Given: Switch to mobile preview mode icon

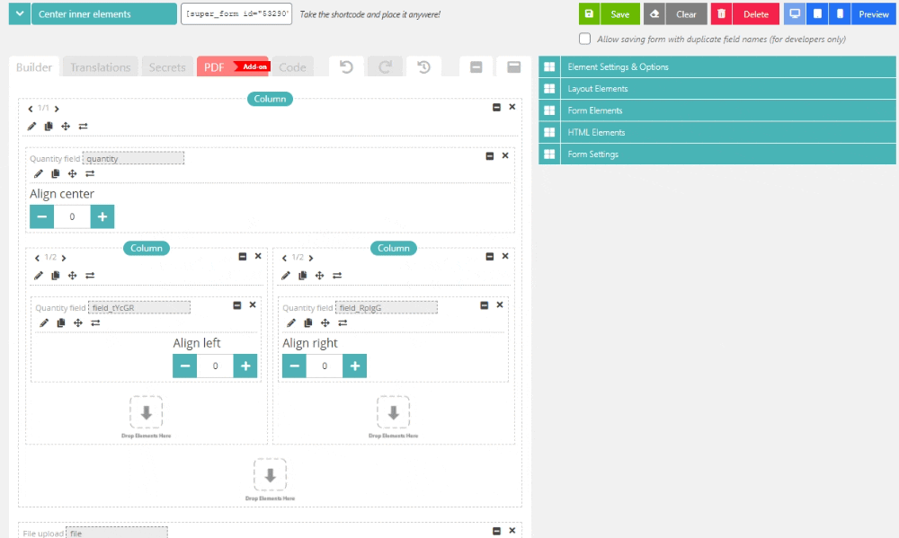Looking at the screenshot, I should pos(840,13).
